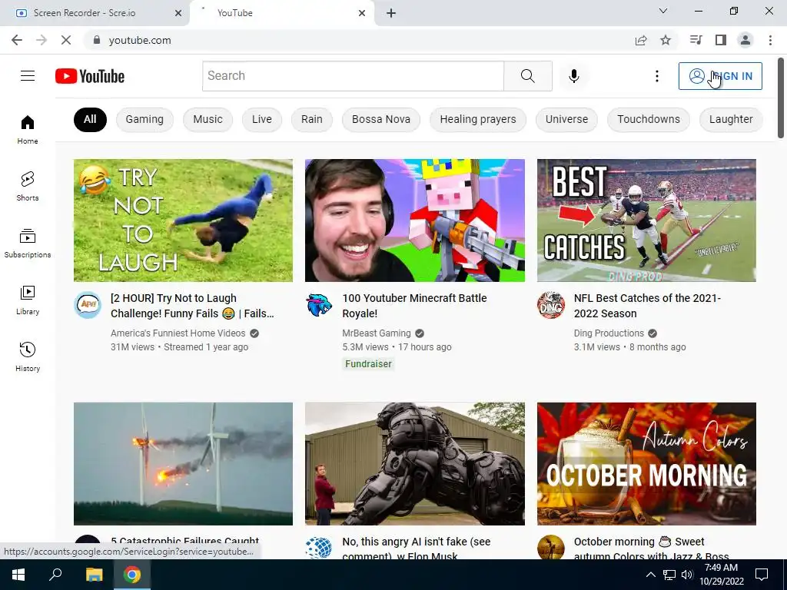Select the Touchdowns filter chip
787x590 pixels.
[649, 119]
